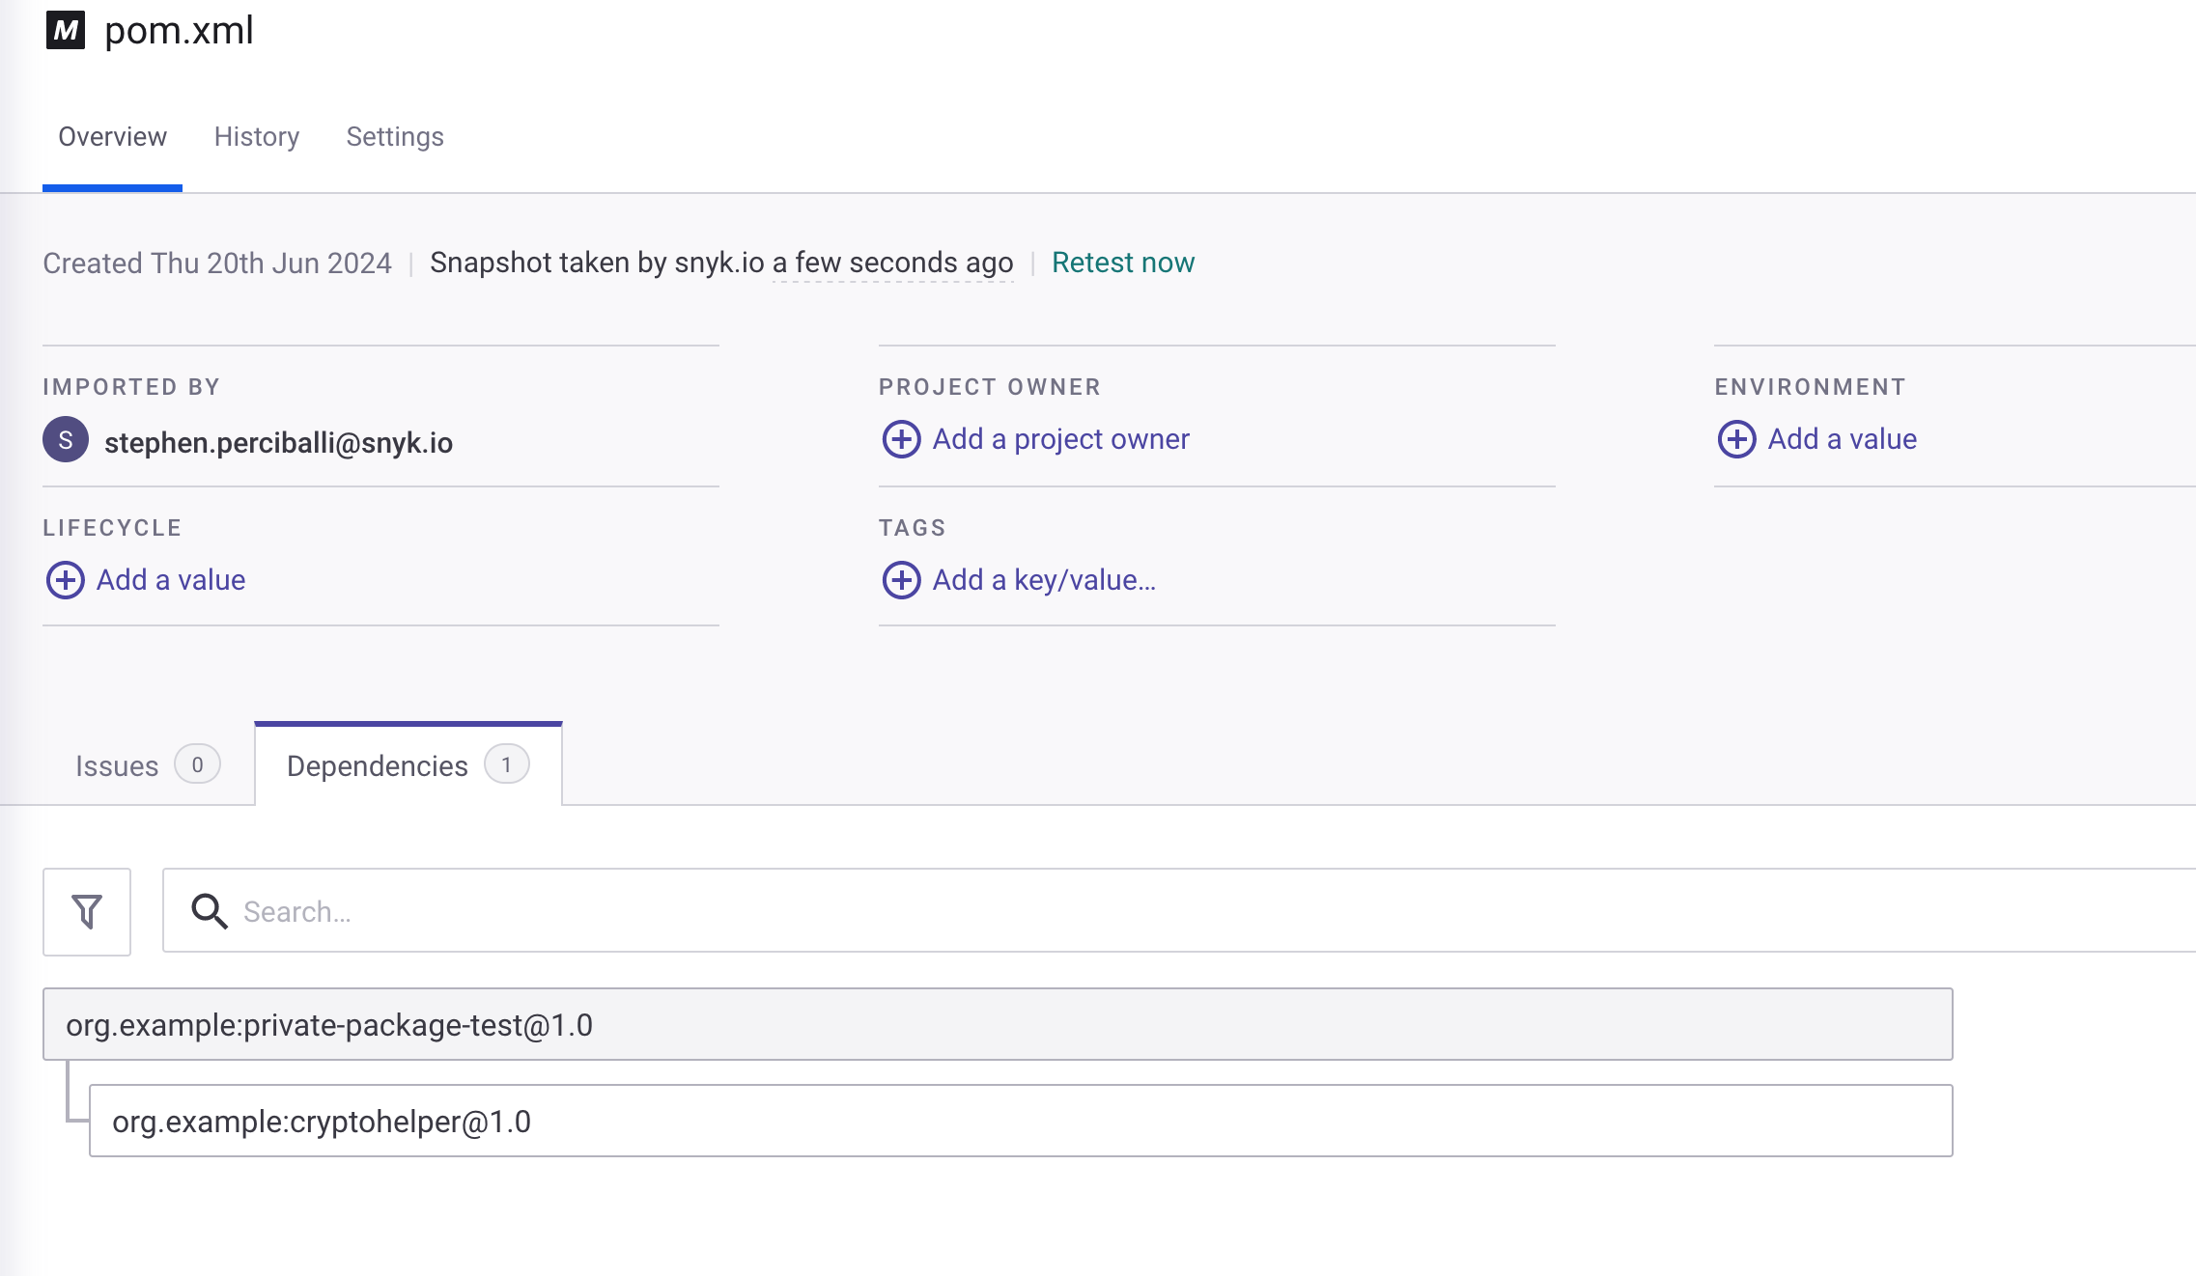Click the plus icon under Environment
This screenshot has height=1276, width=2196.
tap(1736, 439)
